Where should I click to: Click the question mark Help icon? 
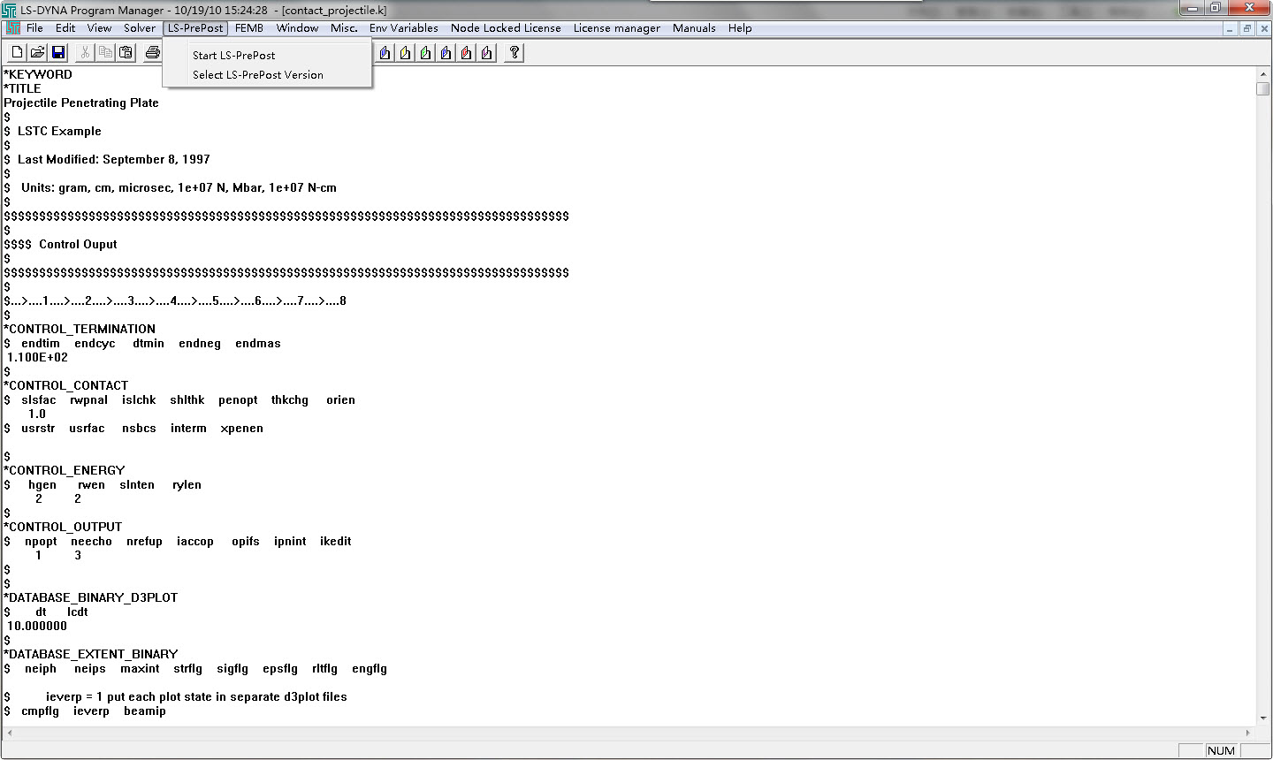(514, 53)
